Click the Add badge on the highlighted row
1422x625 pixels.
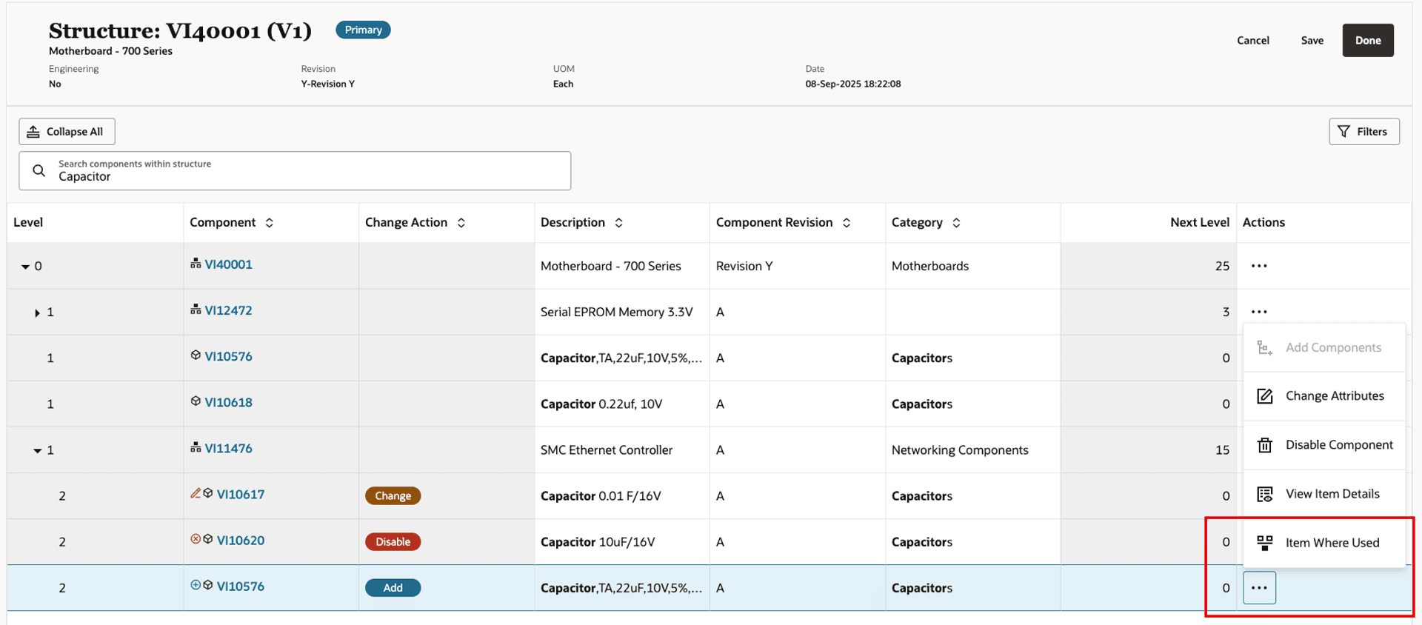click(393, 588)
